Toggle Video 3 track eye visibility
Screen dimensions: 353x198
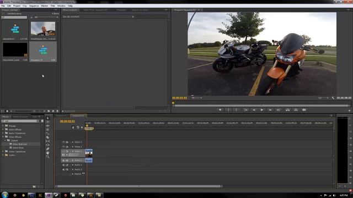[63, 142]
